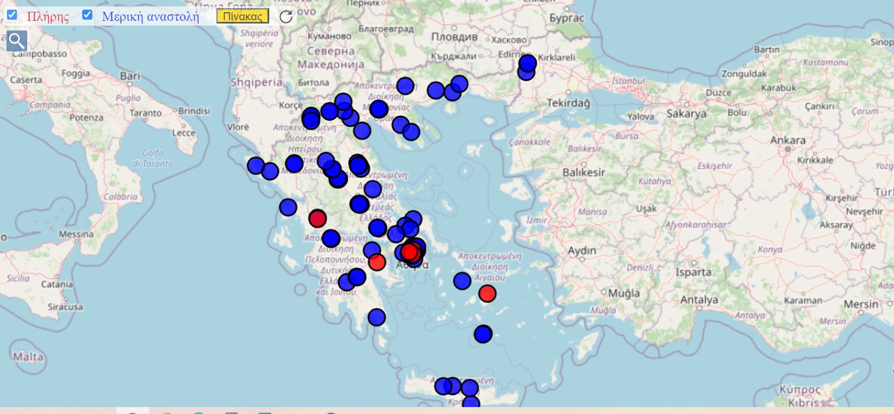
Task: Select the blue marker at Ioannina in Epirus
Action: [294, 163]
